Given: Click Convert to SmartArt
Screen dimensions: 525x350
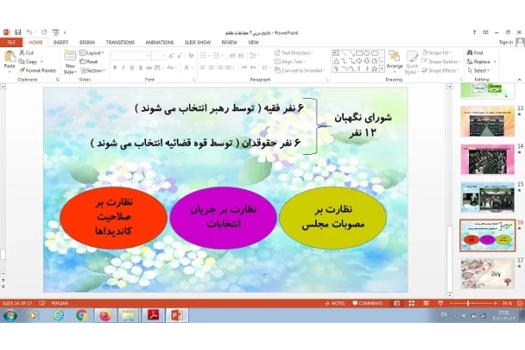Looking at the screenshot, I should [300, 70].
